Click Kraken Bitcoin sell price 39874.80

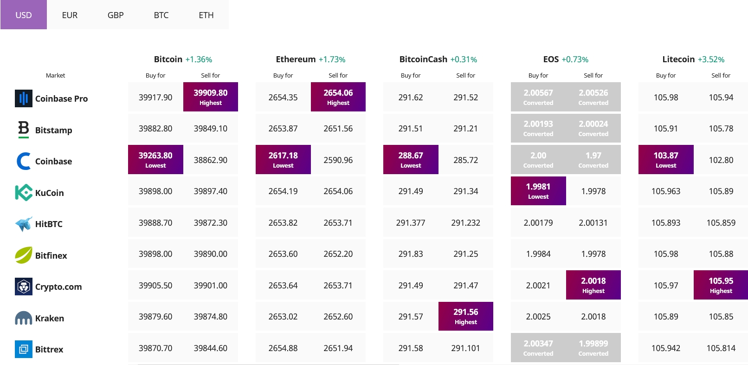point(211,317)
